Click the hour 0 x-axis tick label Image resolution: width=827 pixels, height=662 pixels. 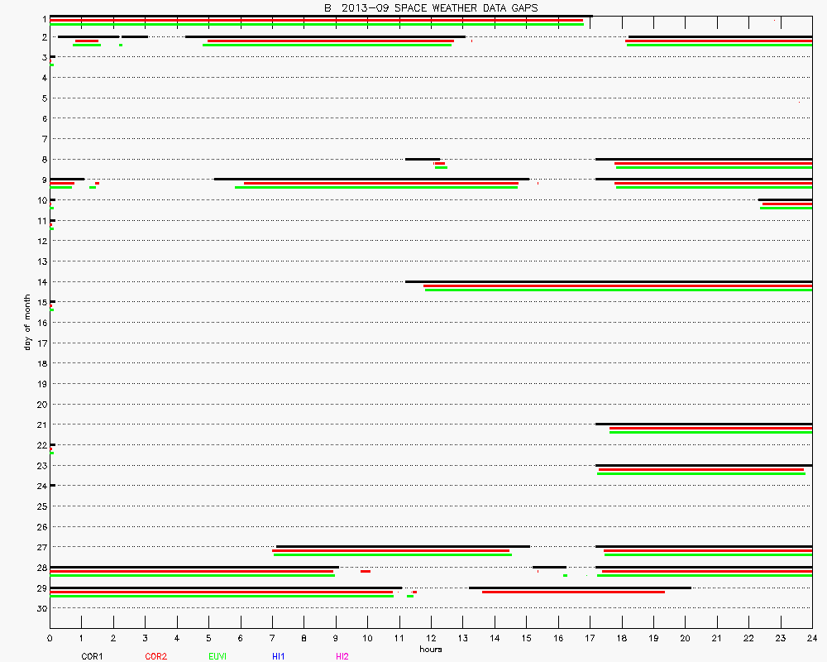(50, 638)
